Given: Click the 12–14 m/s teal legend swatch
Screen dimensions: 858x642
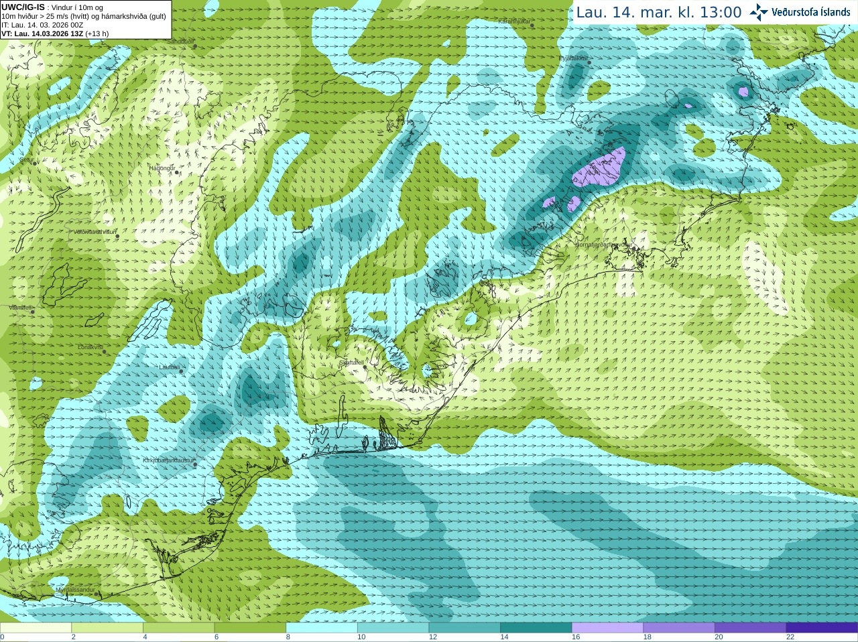Looking at the screenshot, I should (x=465, y=628).
